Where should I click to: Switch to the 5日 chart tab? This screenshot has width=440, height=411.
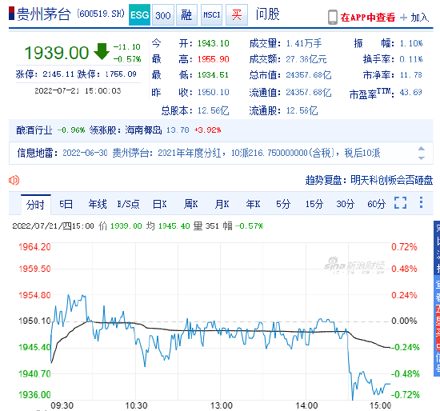(66, 204)
